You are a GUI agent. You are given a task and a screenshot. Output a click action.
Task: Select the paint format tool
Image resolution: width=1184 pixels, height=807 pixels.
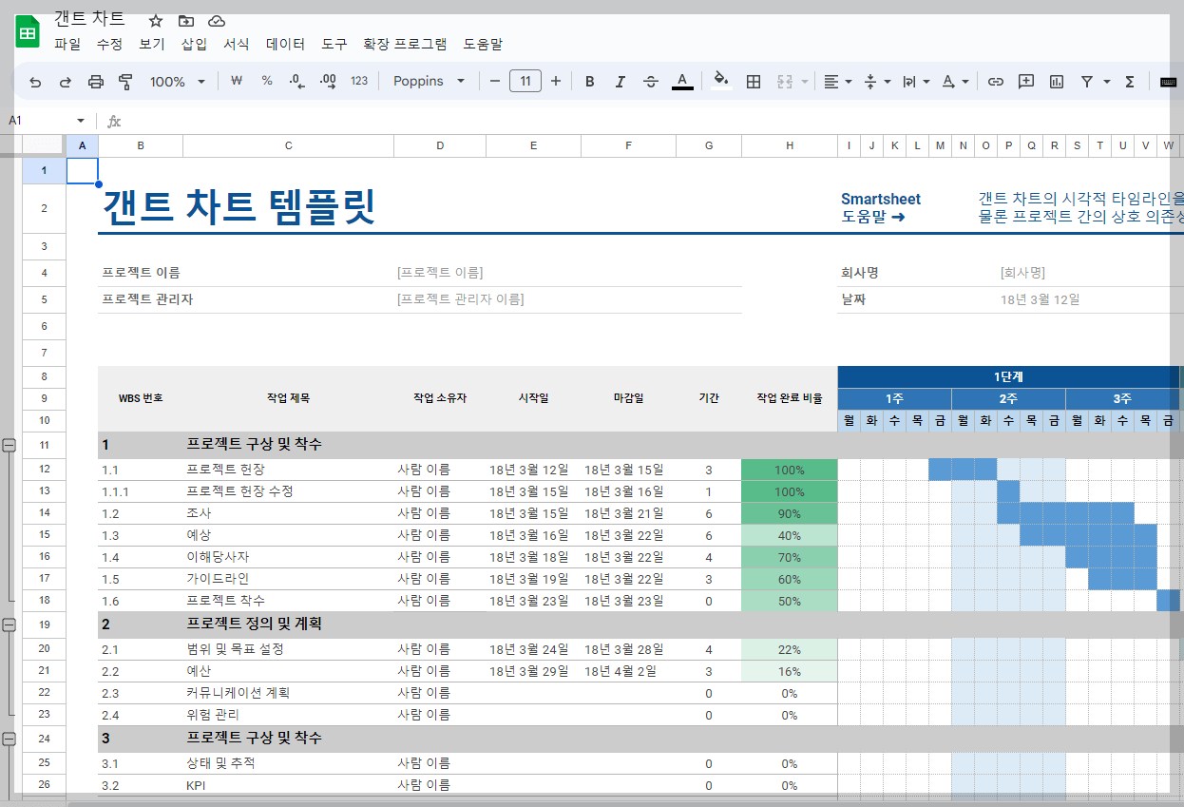pos(124,82)
